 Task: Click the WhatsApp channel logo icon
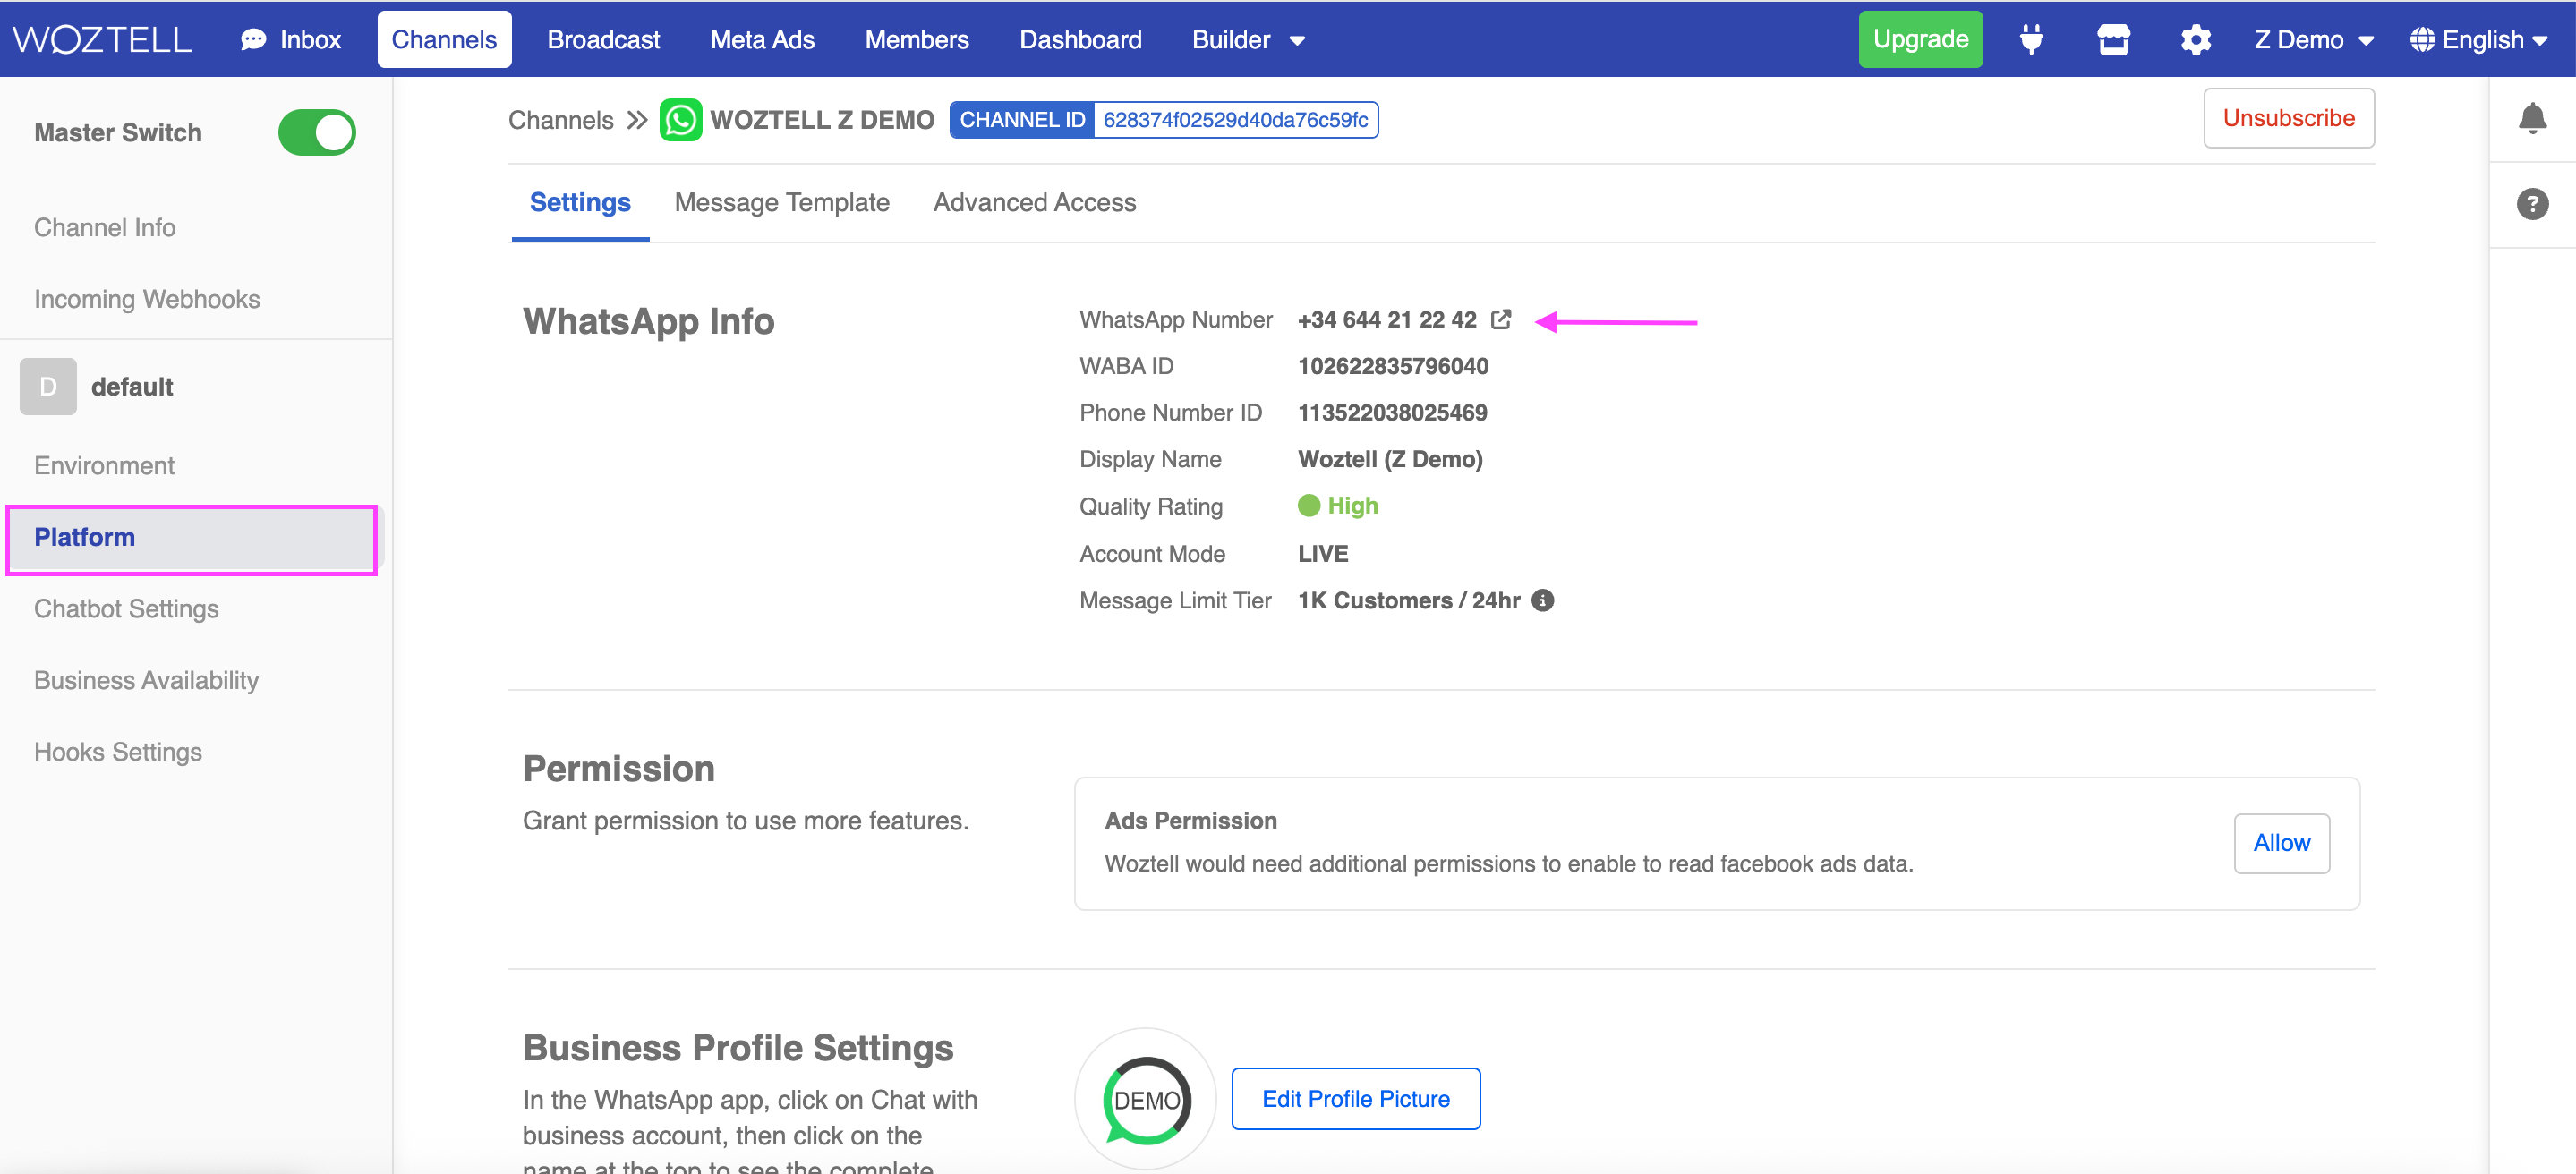coord(680,120)
